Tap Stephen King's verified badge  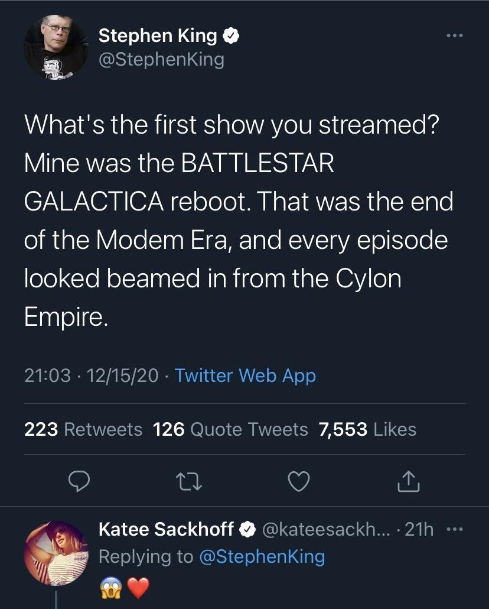[x=231, y=37]
